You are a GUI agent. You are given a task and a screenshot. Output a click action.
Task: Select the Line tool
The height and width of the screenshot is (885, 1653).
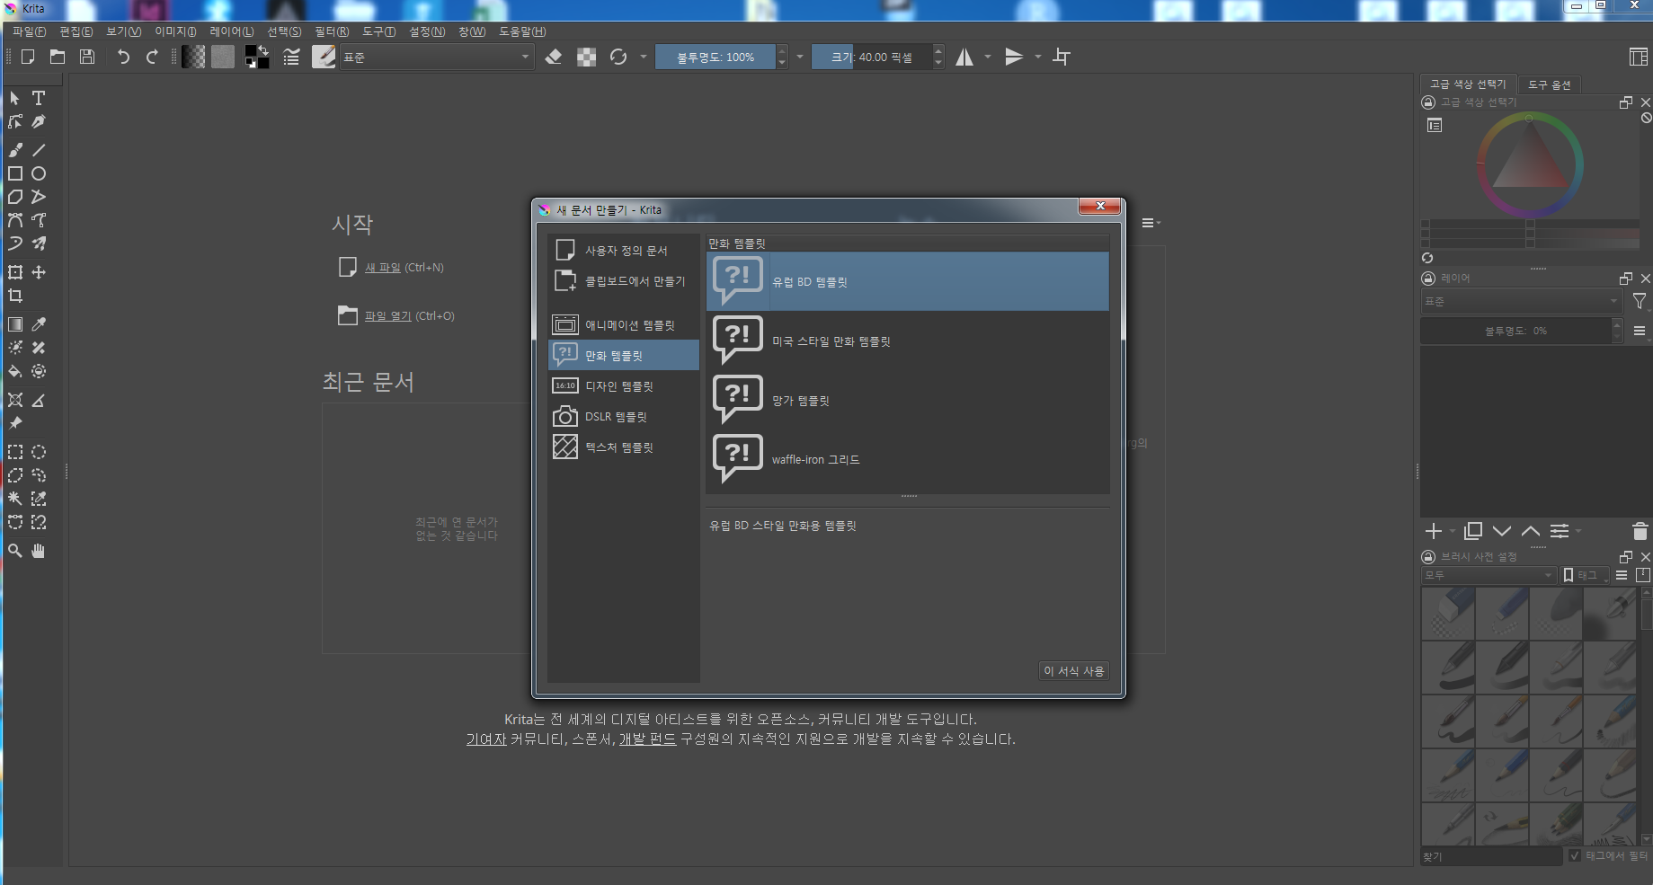[39, 150]
